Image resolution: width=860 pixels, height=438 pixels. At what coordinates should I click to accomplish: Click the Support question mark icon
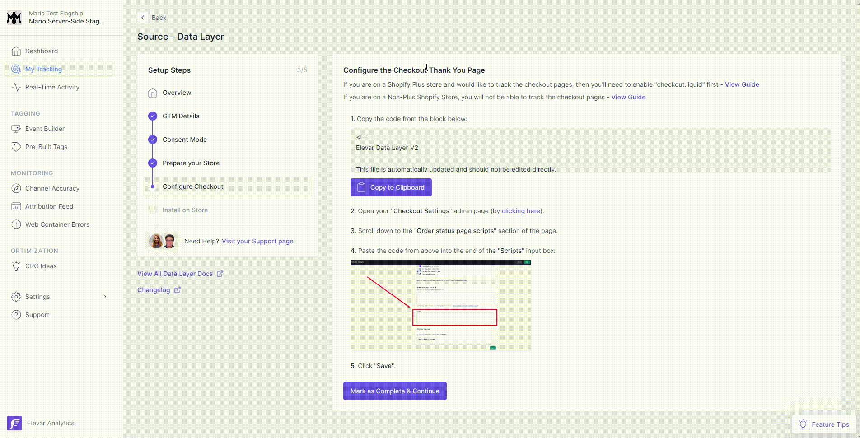point(16,315)
